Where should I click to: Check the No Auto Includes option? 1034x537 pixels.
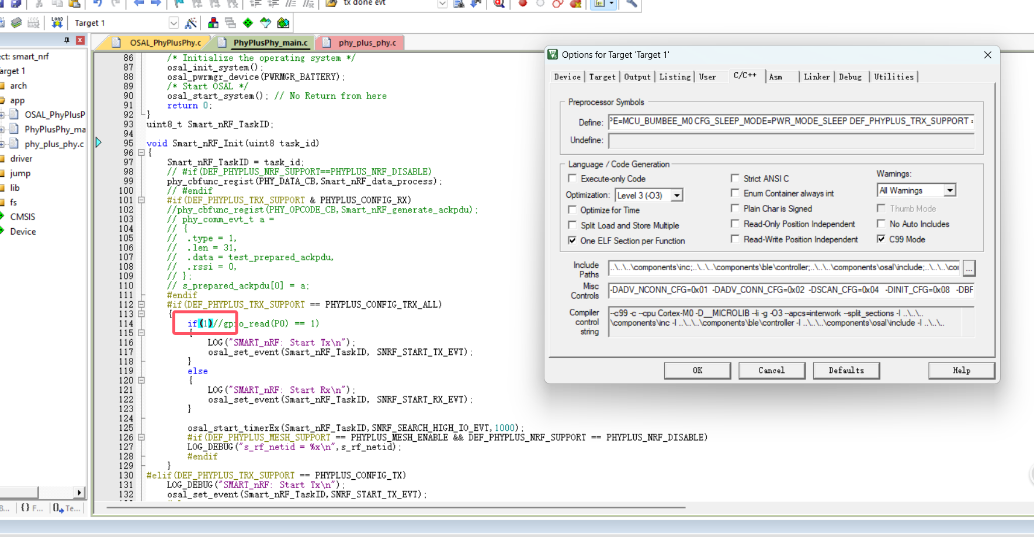tap(881, 224)
